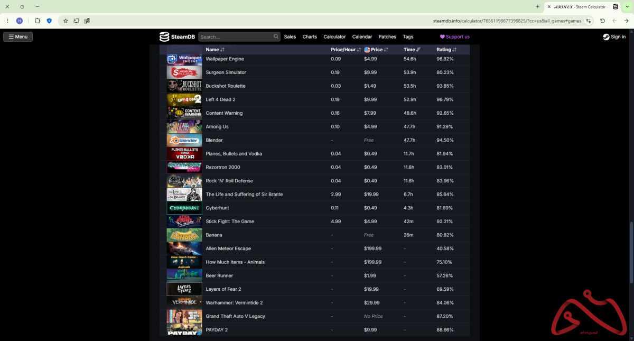Click Sign in
This screenshot has width=634, height=341.
(x=618, y=37)
